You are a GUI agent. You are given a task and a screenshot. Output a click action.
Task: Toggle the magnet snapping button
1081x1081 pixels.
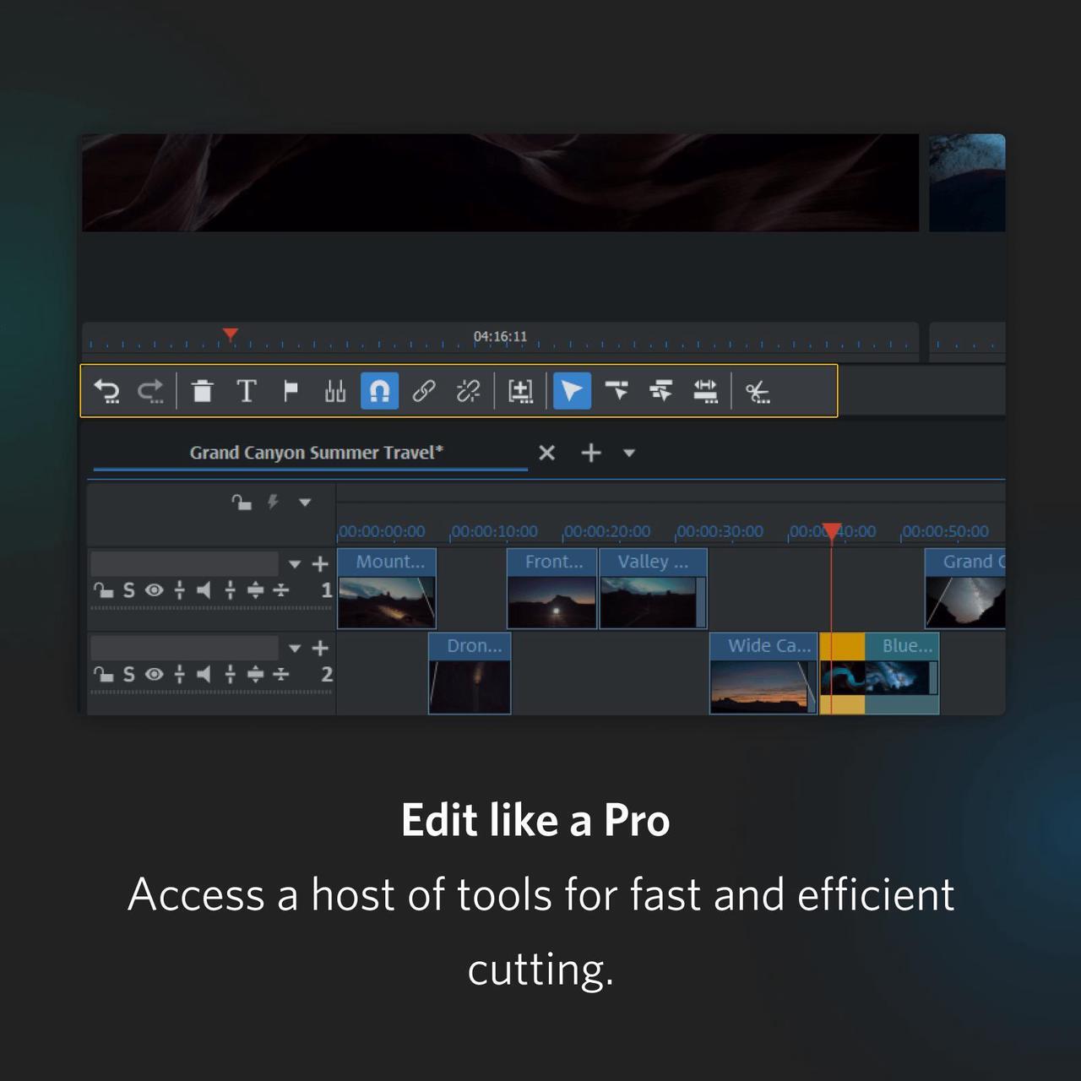(x=379, y=391)
